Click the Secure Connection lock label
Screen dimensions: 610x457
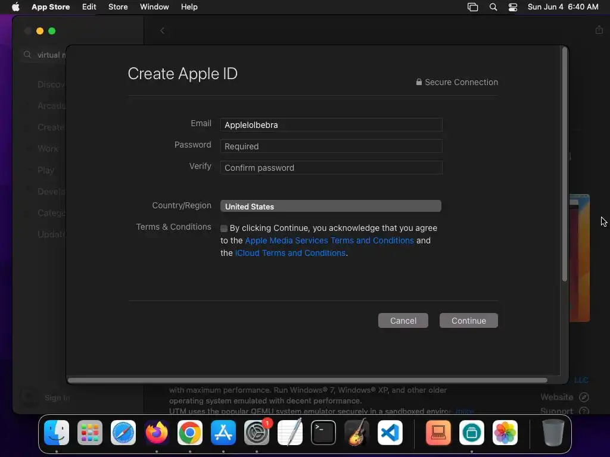pyautogui.click(x=457, y=82)
